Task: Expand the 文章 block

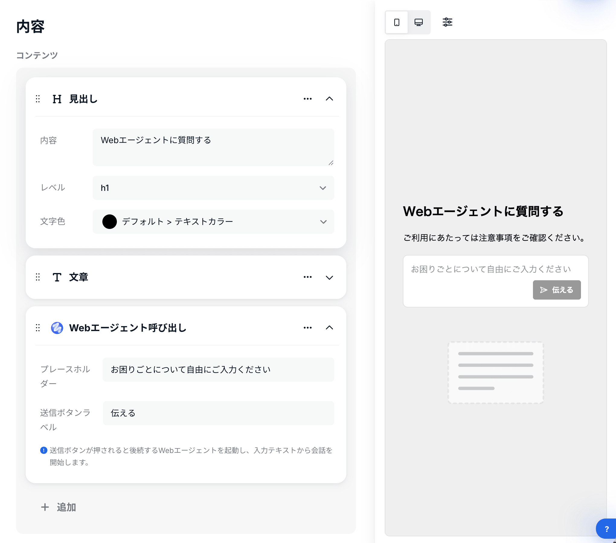Action: click(x=329, y=277)
